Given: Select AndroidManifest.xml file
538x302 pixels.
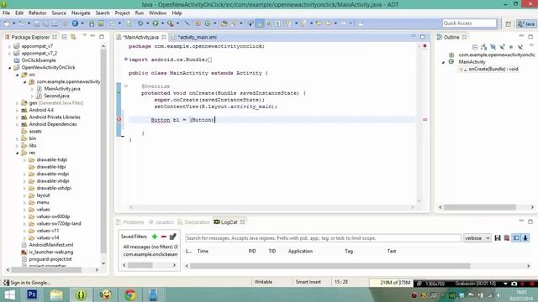Looking at the screenshot, I should 51,245.
